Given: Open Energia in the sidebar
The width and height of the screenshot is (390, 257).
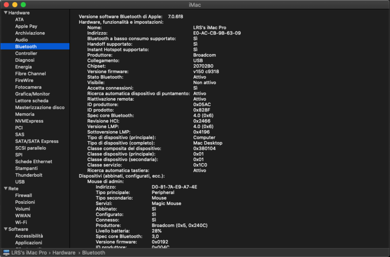Looking at the screenshot, I should 23,67.
